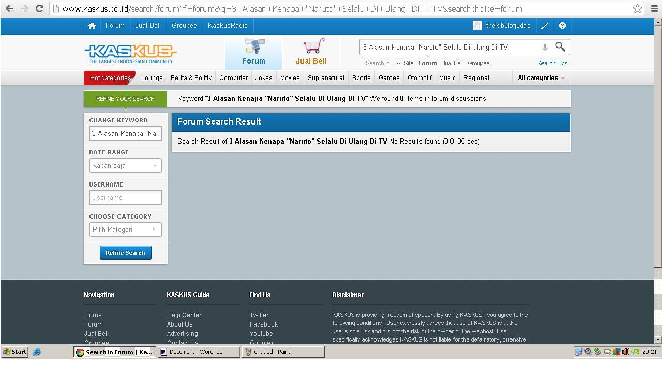Expand the All categories menu
662x372 pixels.
pyautogui.click(x=541, y=78)
